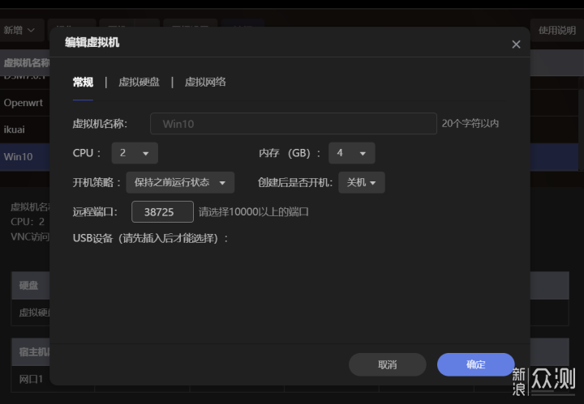The height and width of the screenshot is (404, 584).
Task: Switch to the 虚拟硬盘 tab
Action: (x=139, y=82)
